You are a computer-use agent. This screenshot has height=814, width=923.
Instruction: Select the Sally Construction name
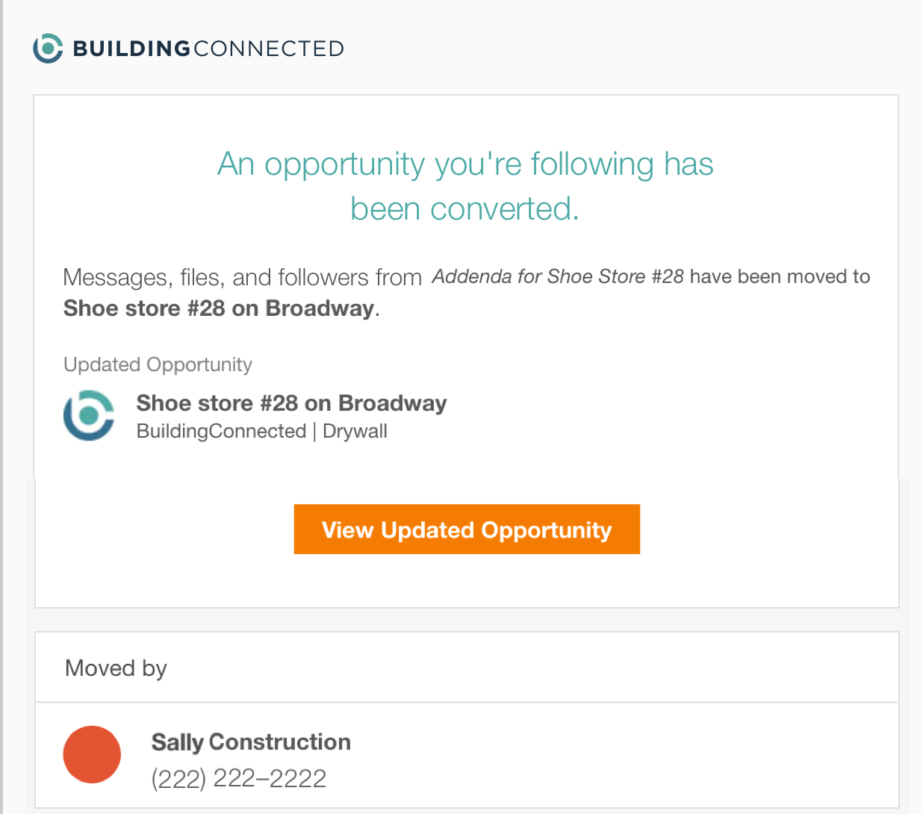click(251, 742)
